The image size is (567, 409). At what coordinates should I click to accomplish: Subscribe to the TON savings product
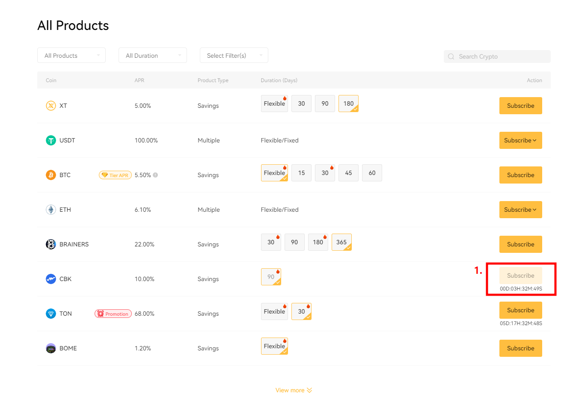click(520, 310)
